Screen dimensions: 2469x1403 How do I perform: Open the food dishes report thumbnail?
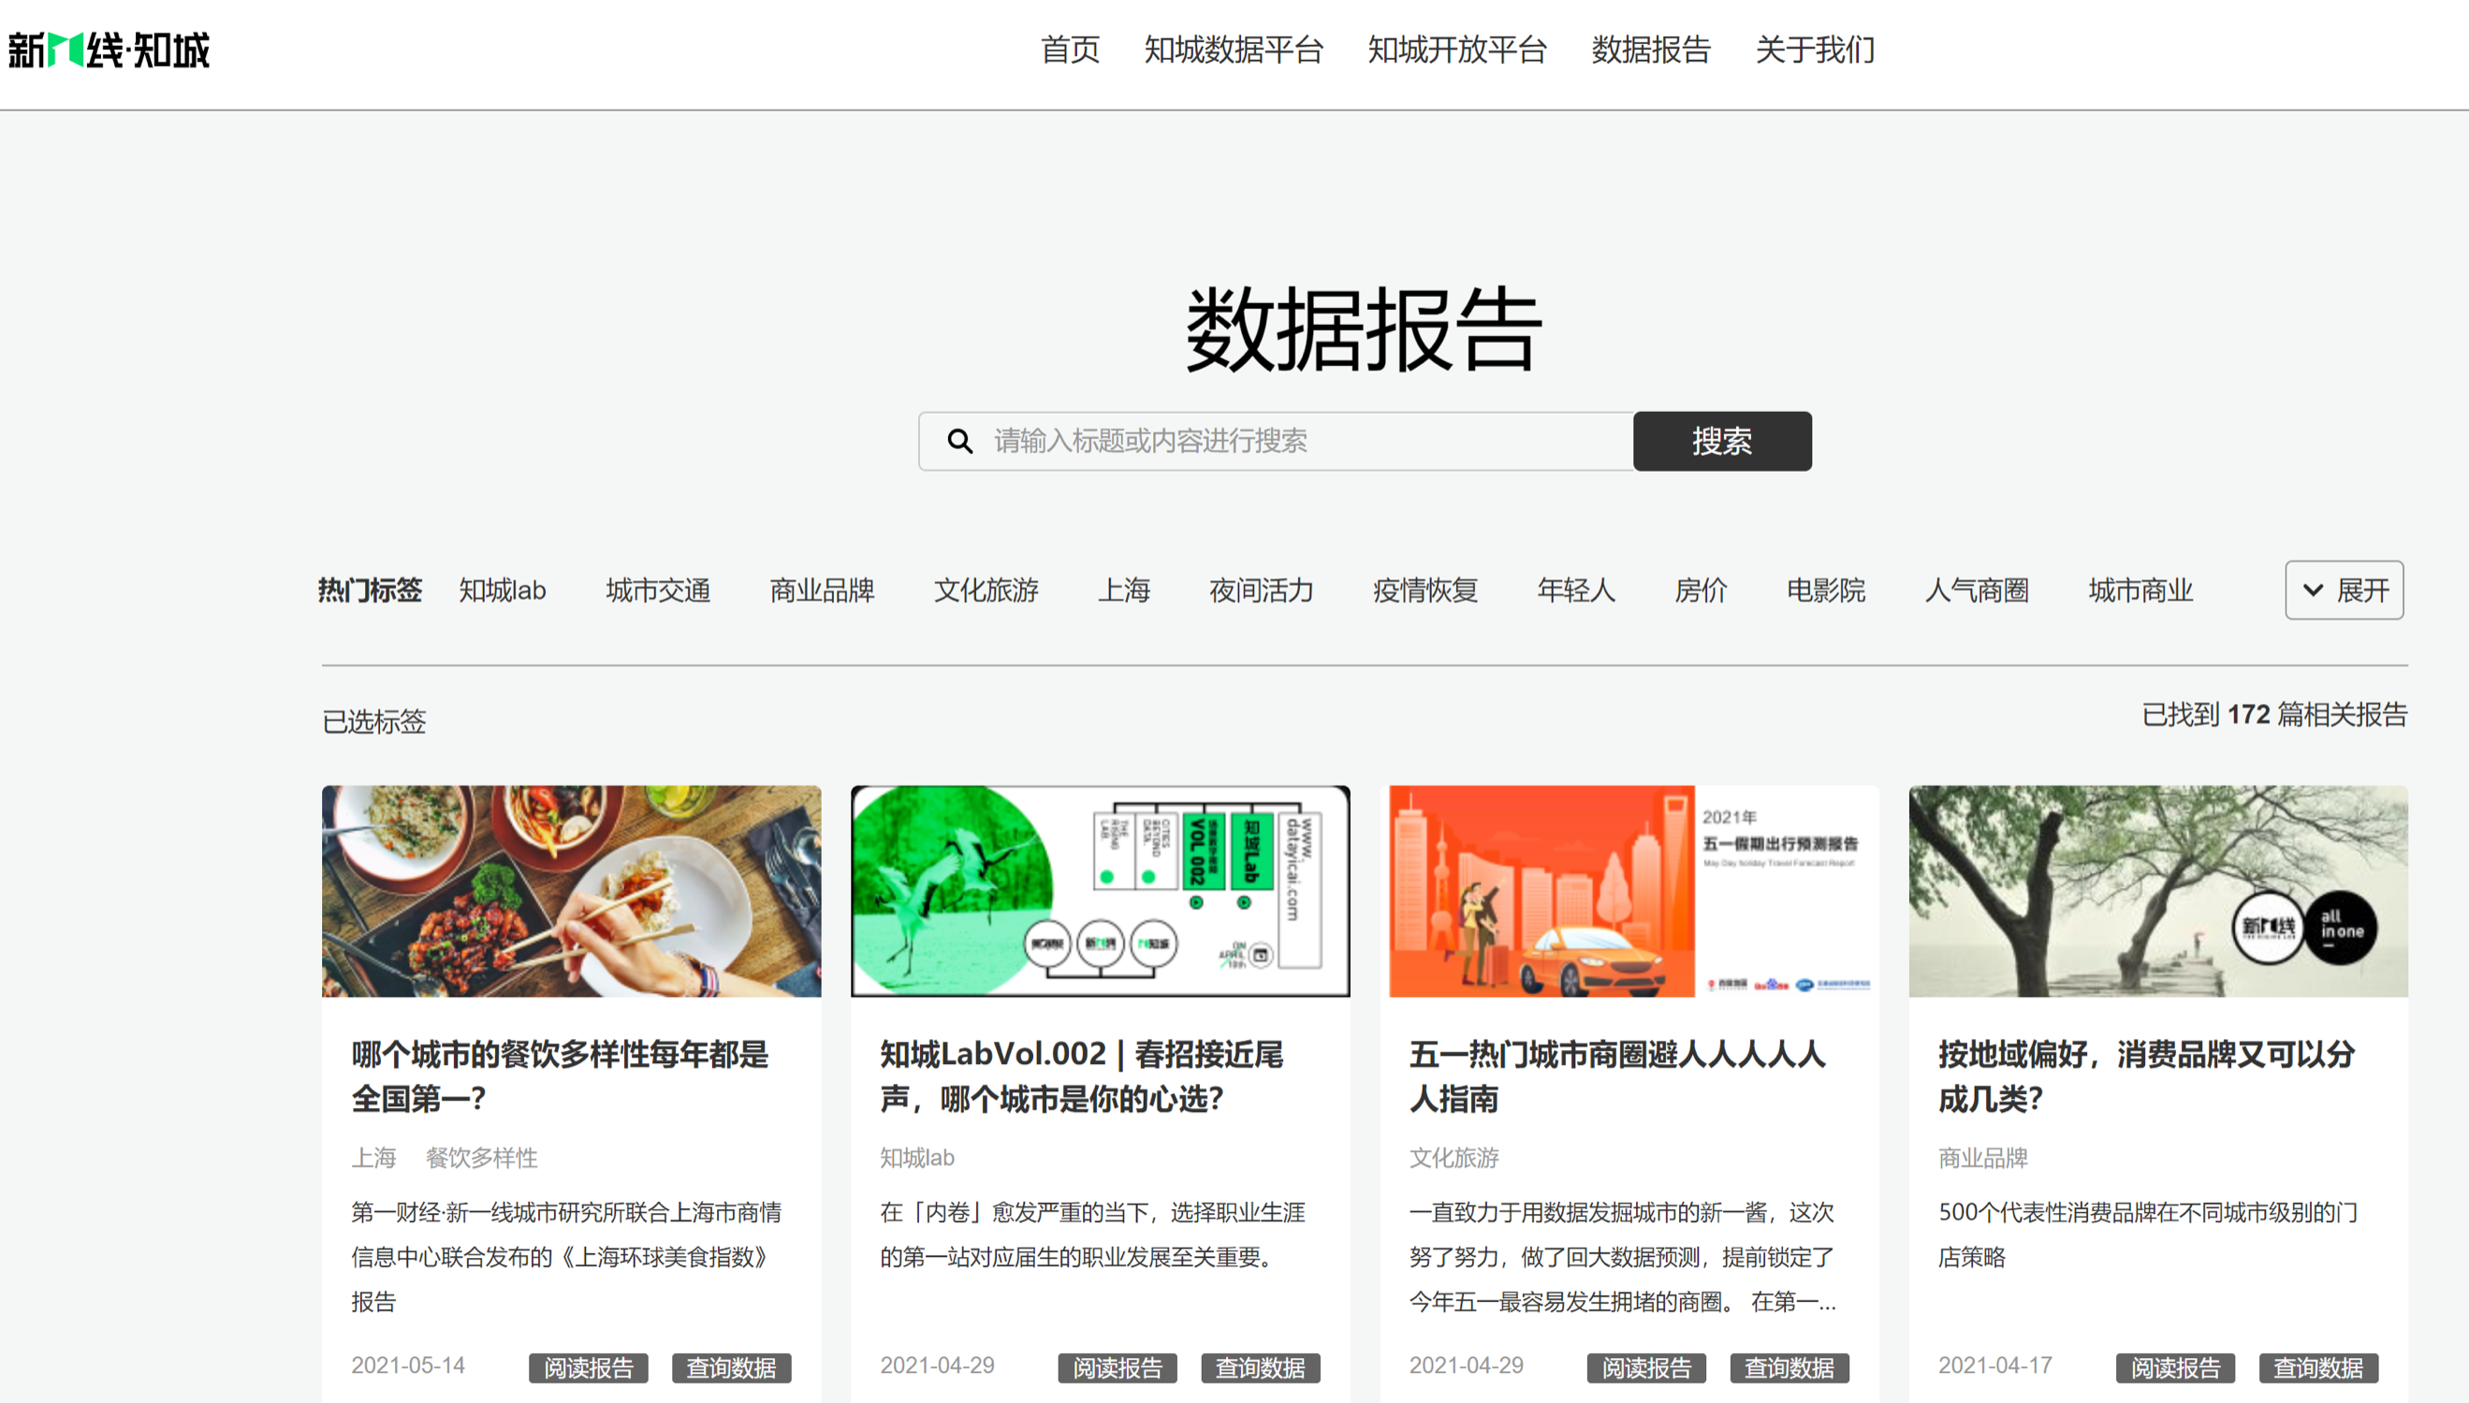point(571,890)
